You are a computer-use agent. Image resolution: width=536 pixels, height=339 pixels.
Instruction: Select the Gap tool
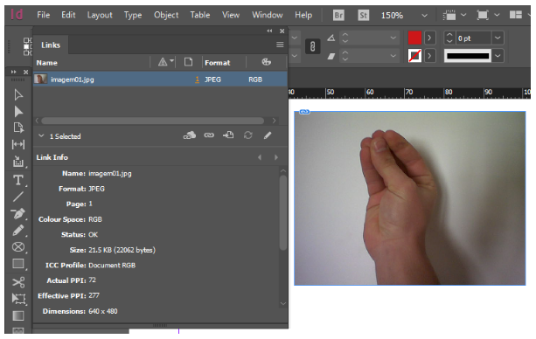[x=18, y=144]
